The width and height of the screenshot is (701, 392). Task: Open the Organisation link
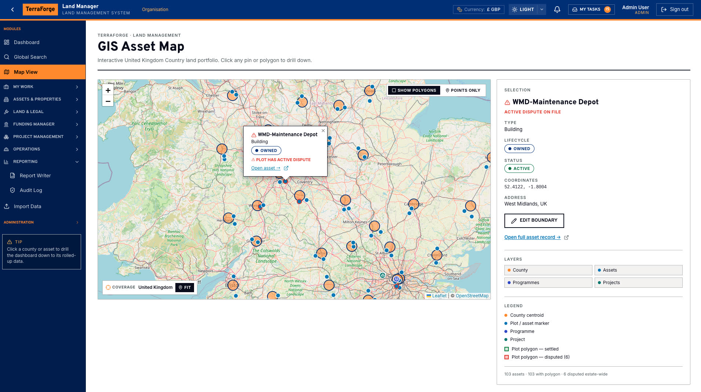[x=155, y=10]
